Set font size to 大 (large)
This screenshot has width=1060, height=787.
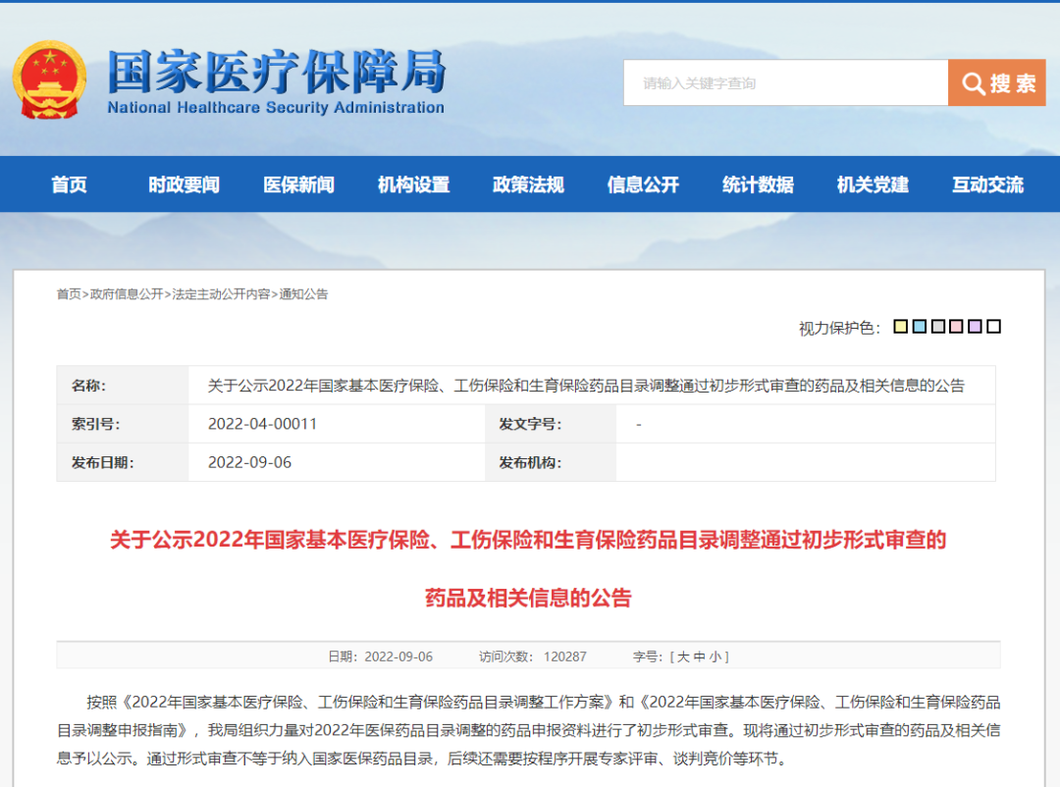pyautogui.click(x=682, y=656)
